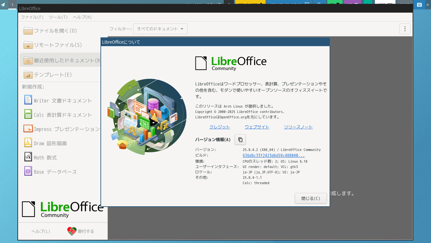Viewport: 431px width, 243px height.
Task: Click the 'Copyright © 2000–2025' line
Action: [240, 112]
